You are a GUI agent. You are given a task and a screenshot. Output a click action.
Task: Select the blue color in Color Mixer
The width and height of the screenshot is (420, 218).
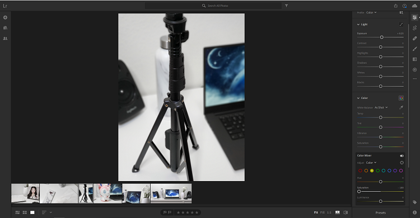(389, 170)
